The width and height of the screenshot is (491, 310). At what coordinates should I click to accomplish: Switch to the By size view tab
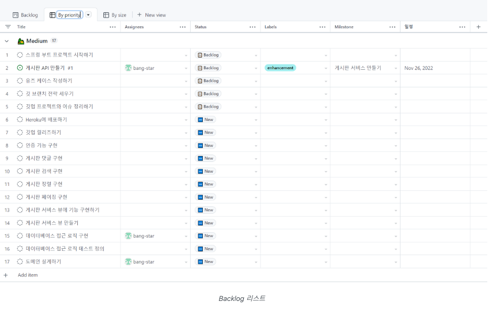[115, 15]
